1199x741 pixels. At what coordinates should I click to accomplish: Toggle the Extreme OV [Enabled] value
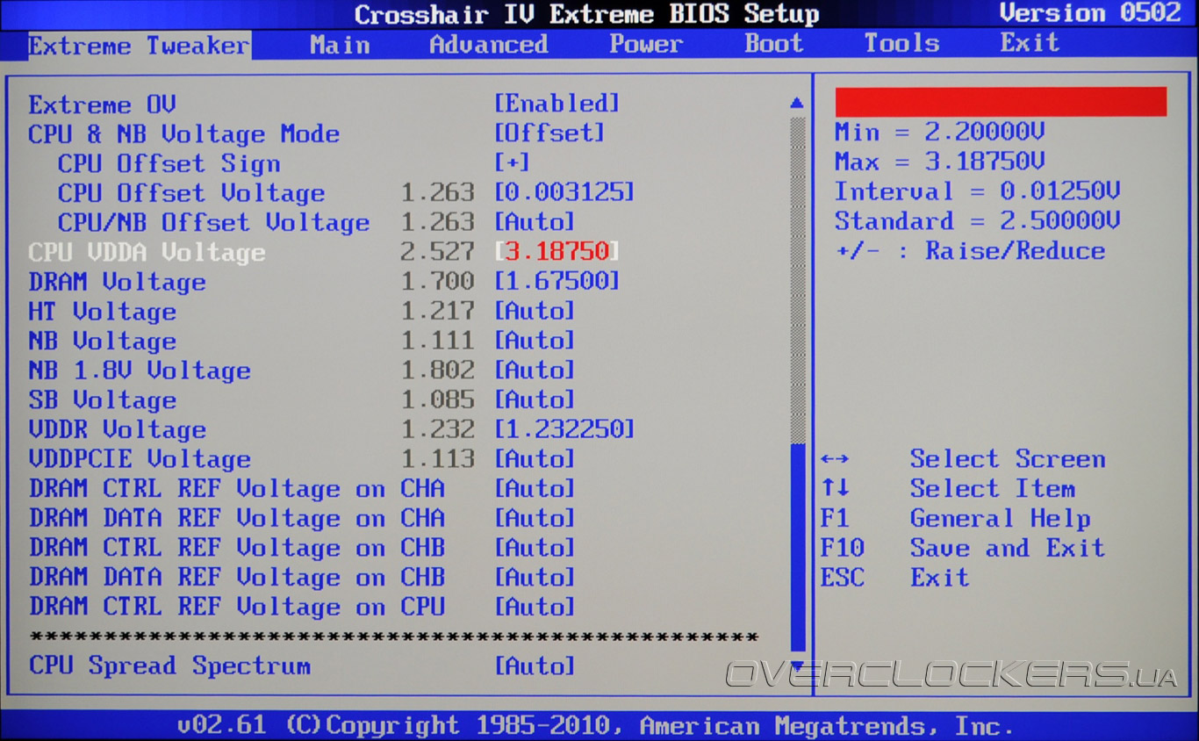(x=556, y=104)
